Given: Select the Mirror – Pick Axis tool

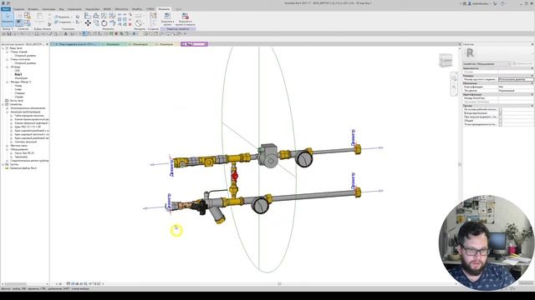Looking at the screenshot, I should coord(104,16).
